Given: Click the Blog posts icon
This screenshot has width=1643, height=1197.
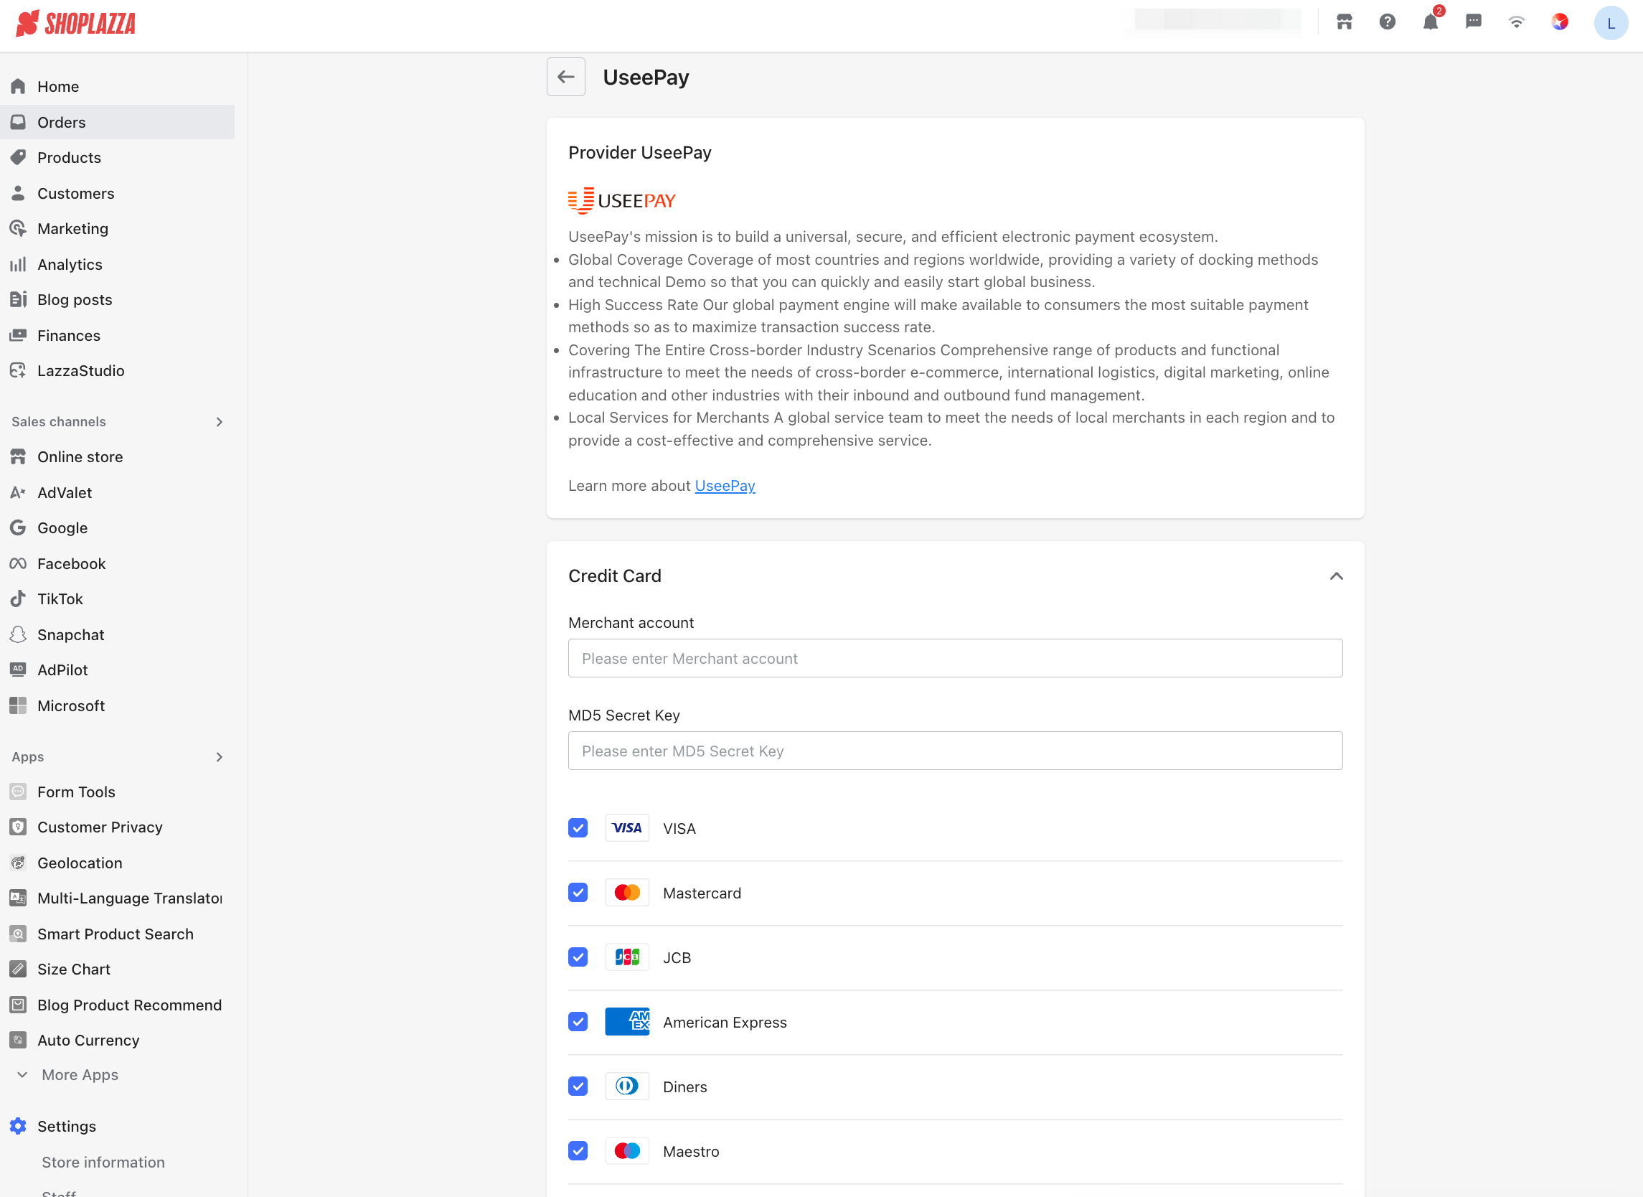Looking at the screenshot, I should [18, 299].
